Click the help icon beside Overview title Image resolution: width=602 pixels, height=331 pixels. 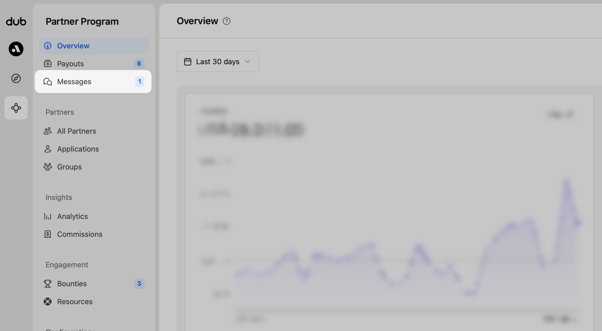pos(227,21)
